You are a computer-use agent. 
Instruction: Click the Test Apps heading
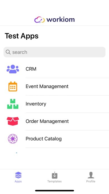click(22, 36)
